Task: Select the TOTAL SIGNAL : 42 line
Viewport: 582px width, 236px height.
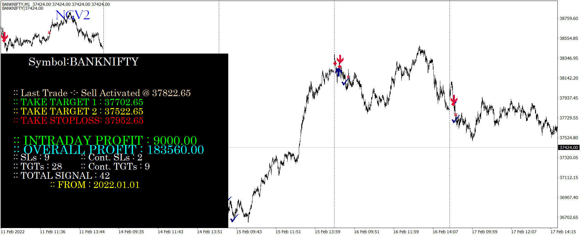Action: click(x=62, y=176)
